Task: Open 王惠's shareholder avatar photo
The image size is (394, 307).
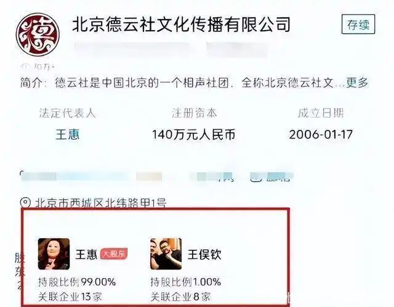Action: [54, 254]
